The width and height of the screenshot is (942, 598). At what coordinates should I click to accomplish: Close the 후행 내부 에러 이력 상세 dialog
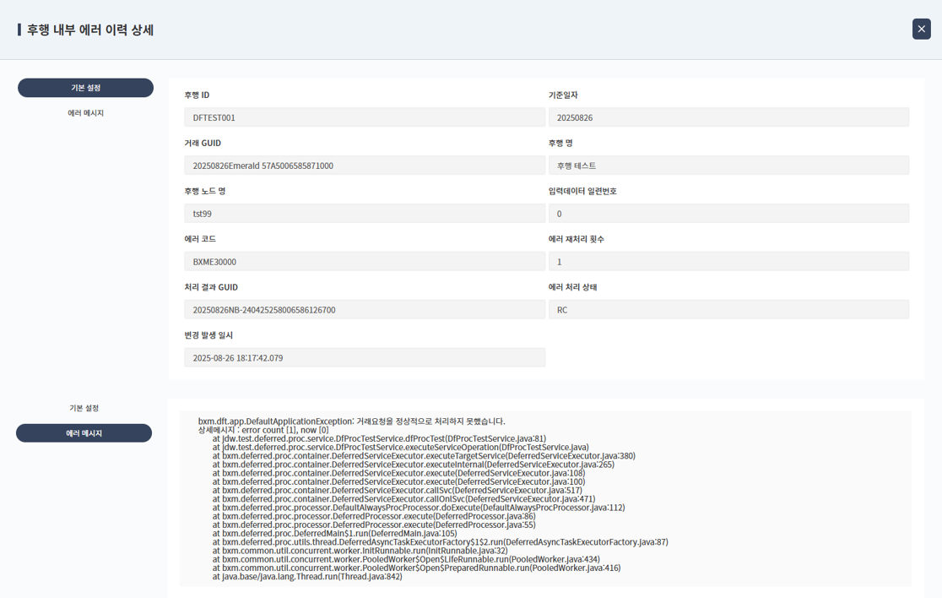(921, 29)
